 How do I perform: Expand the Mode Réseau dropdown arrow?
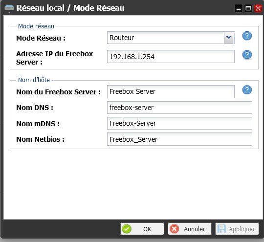(229, 38)
